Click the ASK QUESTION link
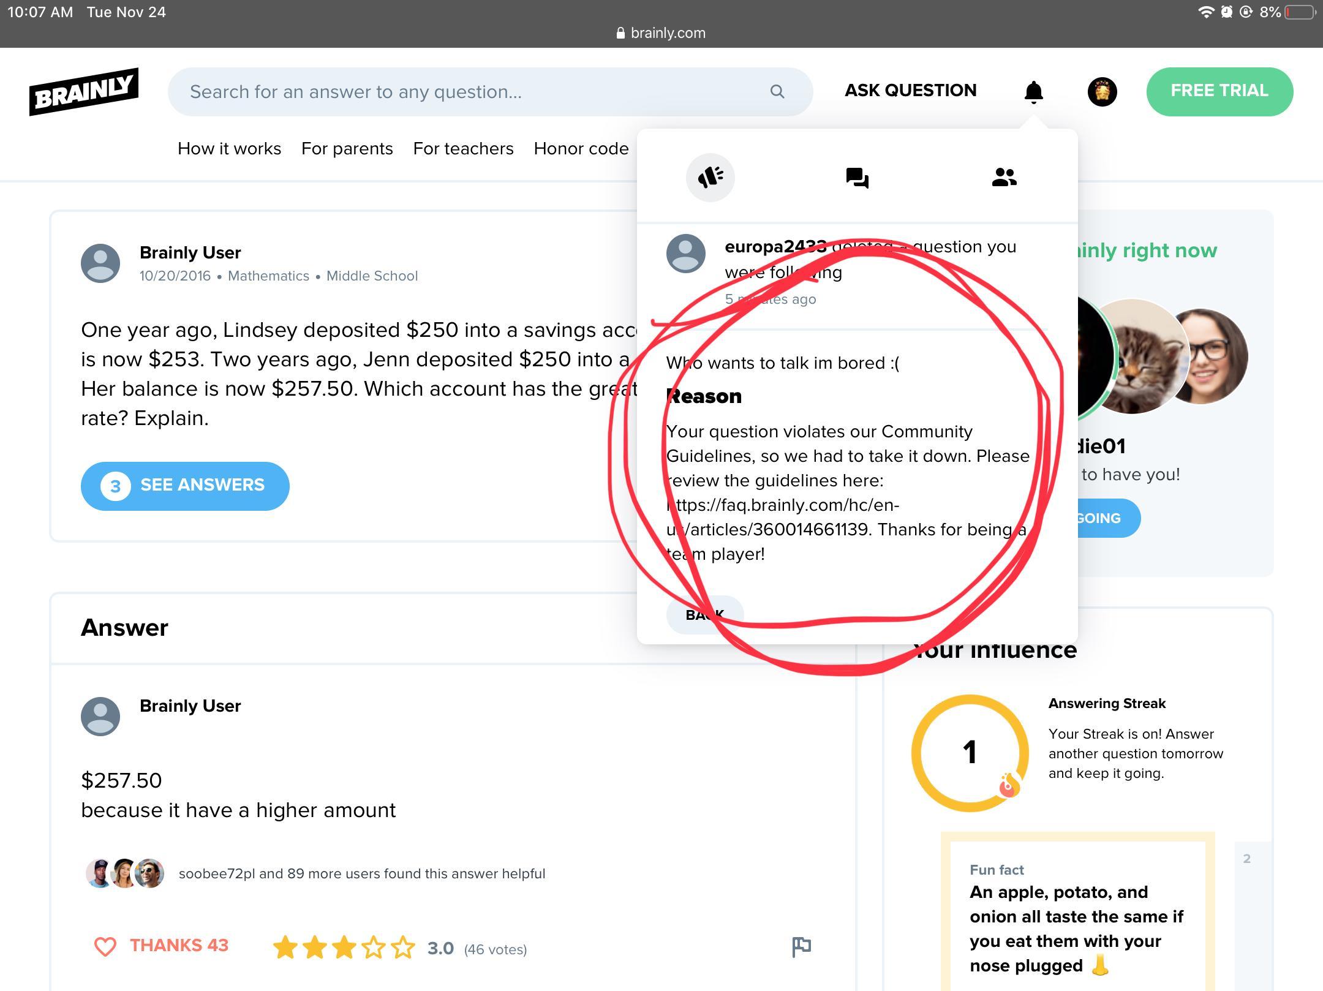 pyautogui.click(x=910, y=91)
